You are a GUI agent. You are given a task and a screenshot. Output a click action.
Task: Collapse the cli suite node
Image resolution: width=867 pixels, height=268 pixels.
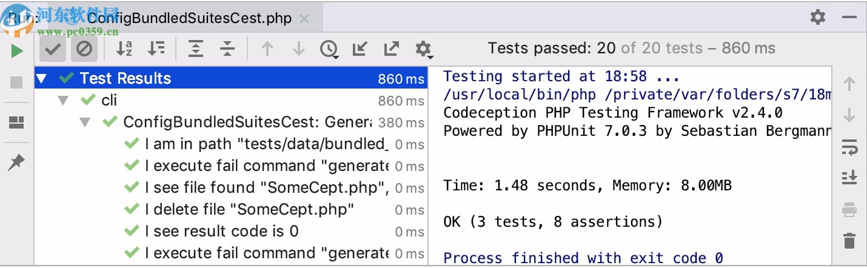63,100
